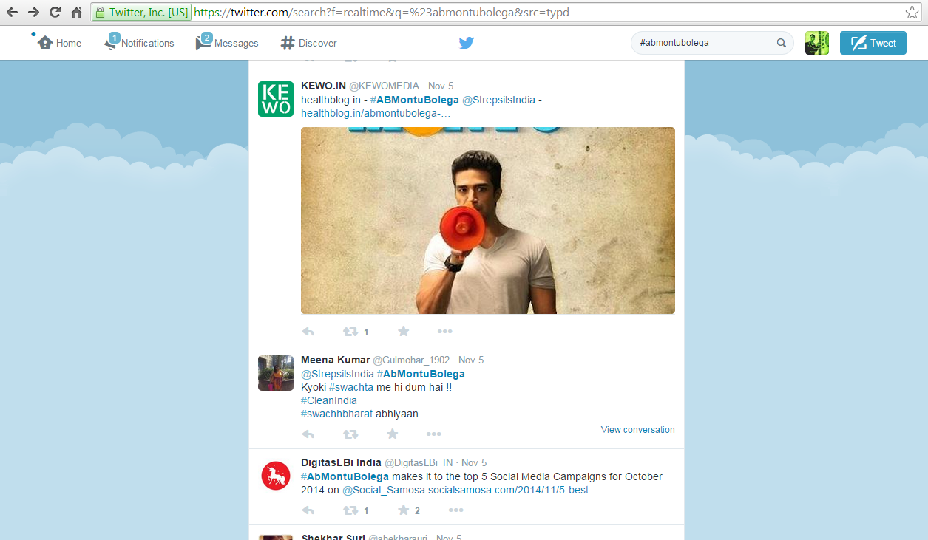Screen dimensions: 928x540
Task: Favorite DigitasLBi India tweet
Action: click(x=404, y=510)
